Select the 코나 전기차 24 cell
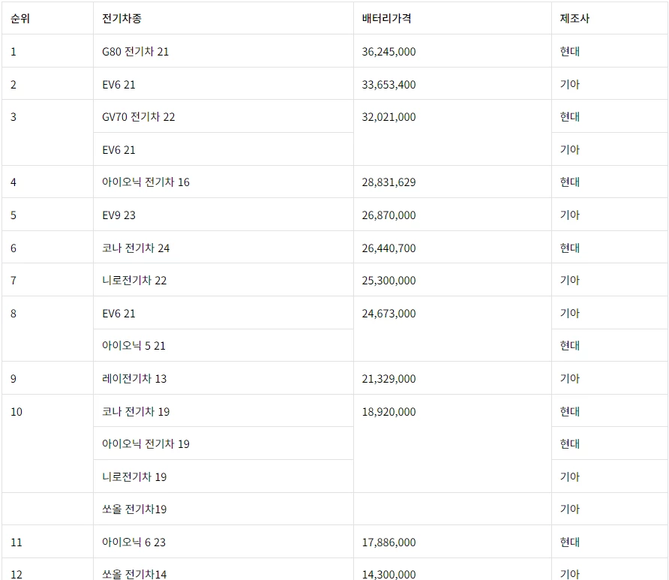Screen dimensions: 669x580 click(x=223, y=248)
